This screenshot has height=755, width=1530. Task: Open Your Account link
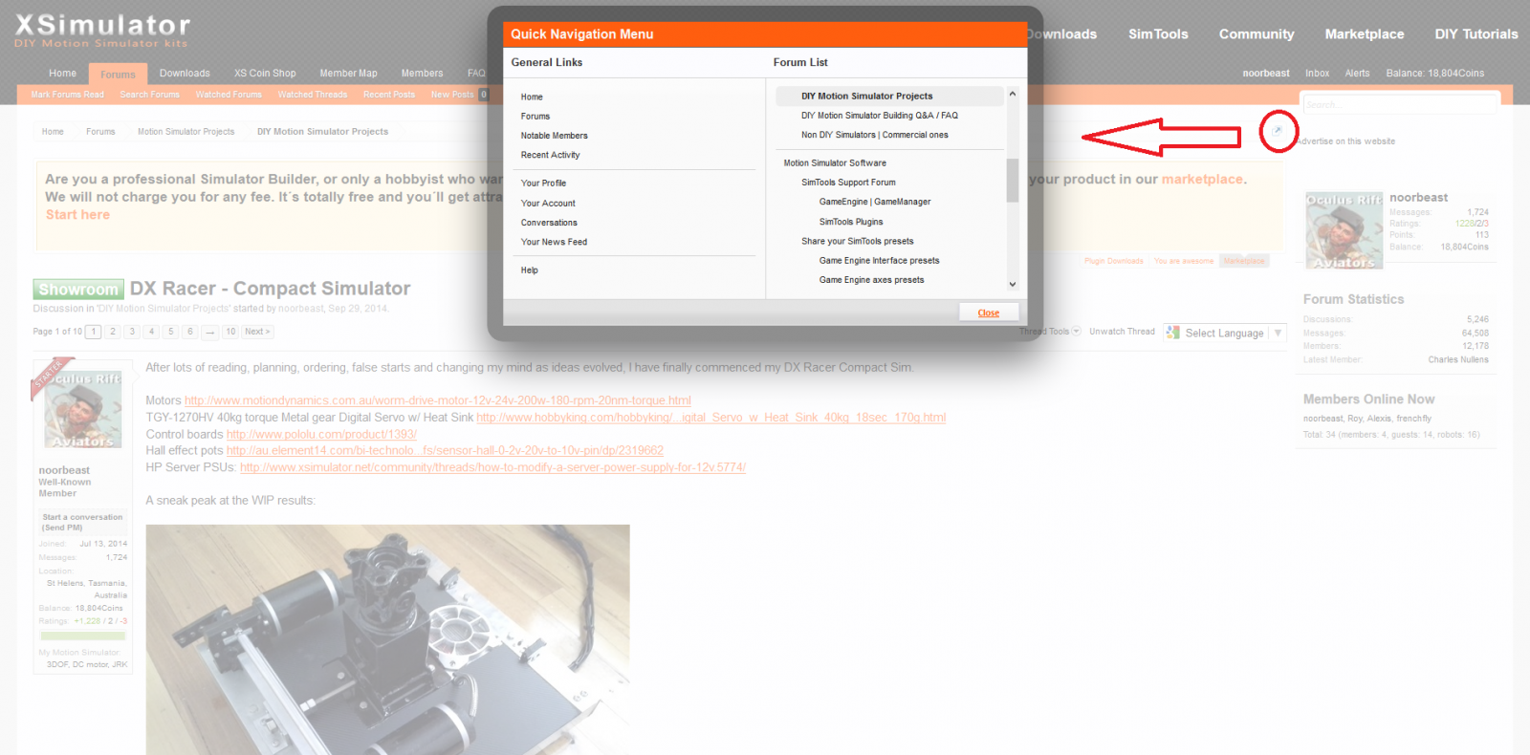point(548,203)
